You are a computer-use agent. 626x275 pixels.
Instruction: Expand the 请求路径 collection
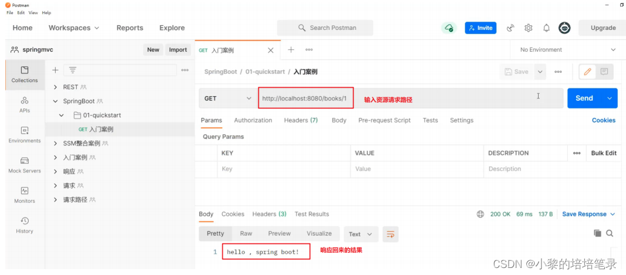[56, 199]
